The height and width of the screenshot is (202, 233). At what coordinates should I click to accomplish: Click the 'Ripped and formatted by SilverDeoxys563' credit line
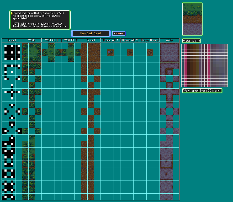[x=39, y=13]
